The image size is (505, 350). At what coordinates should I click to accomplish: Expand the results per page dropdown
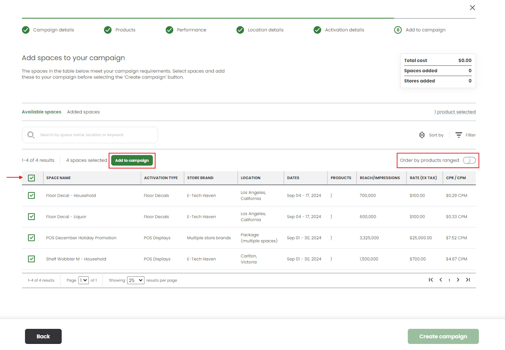[x=135, y=280]
